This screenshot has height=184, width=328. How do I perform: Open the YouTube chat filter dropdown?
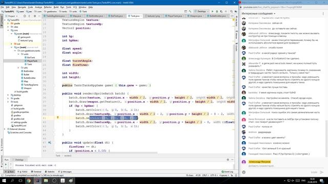258,14
